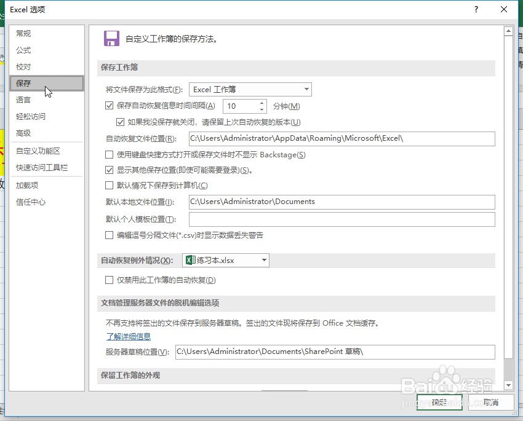Open the 了解详细信息 link
This screenshot has width=523, height=421.
(x=129, y=336)
